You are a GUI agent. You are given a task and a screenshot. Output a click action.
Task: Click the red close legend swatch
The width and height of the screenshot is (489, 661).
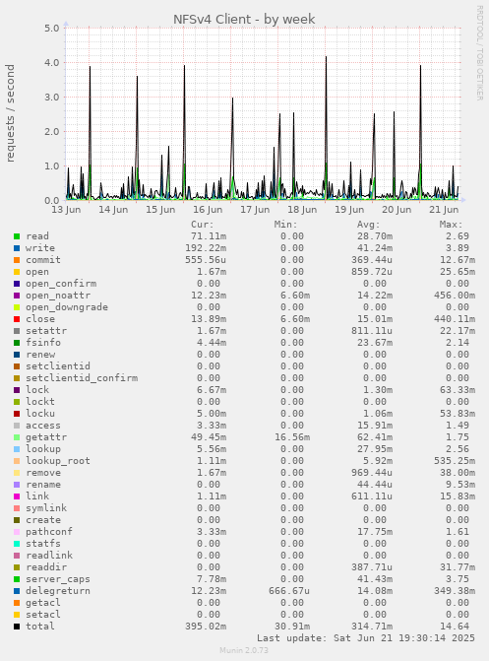coord(17,319)
